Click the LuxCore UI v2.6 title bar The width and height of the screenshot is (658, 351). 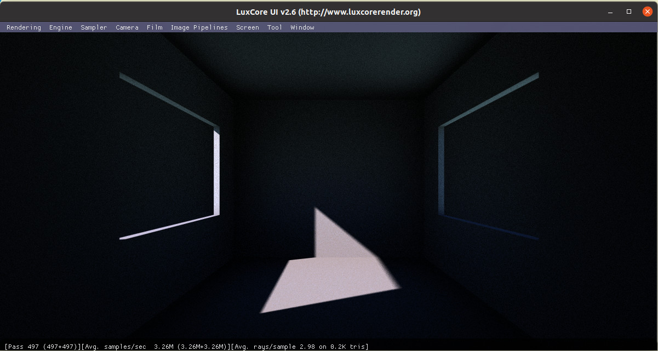point(329,11)
